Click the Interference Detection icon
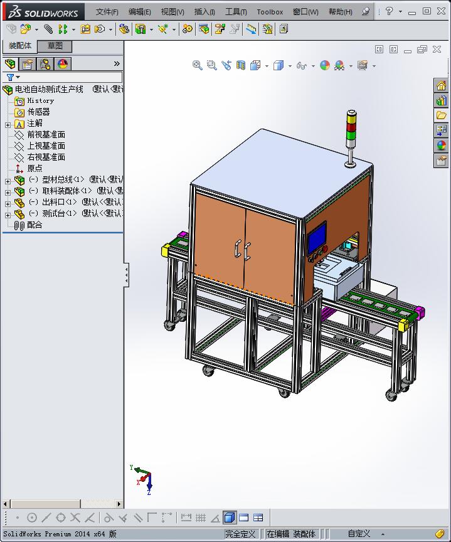This screenshot has height=542, width=451. click(x=251, y=29)
